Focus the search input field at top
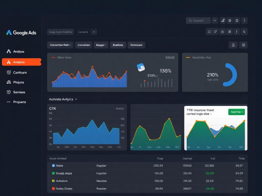 [x=198, y=20]
